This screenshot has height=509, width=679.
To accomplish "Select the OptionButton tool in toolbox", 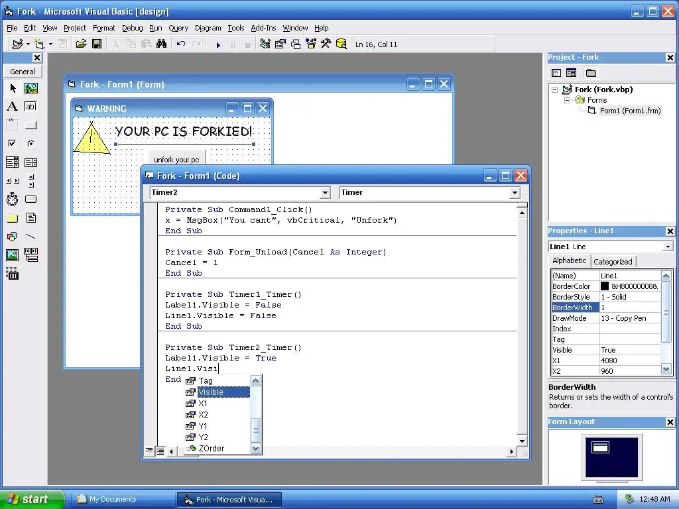I will point(31,143).
